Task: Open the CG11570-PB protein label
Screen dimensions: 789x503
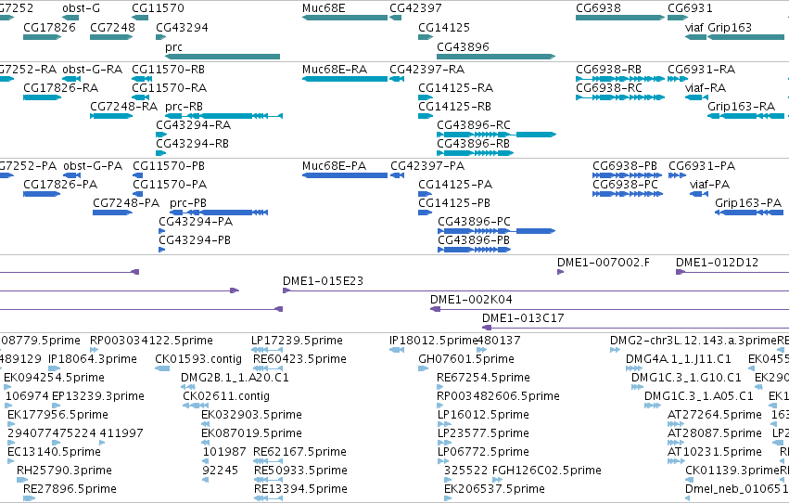Action: point(169,166)
